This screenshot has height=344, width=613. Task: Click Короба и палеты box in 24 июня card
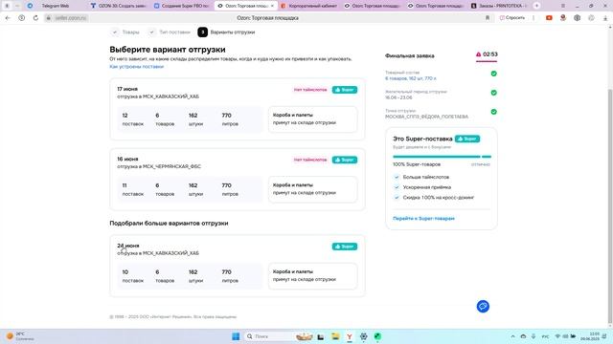313,276
